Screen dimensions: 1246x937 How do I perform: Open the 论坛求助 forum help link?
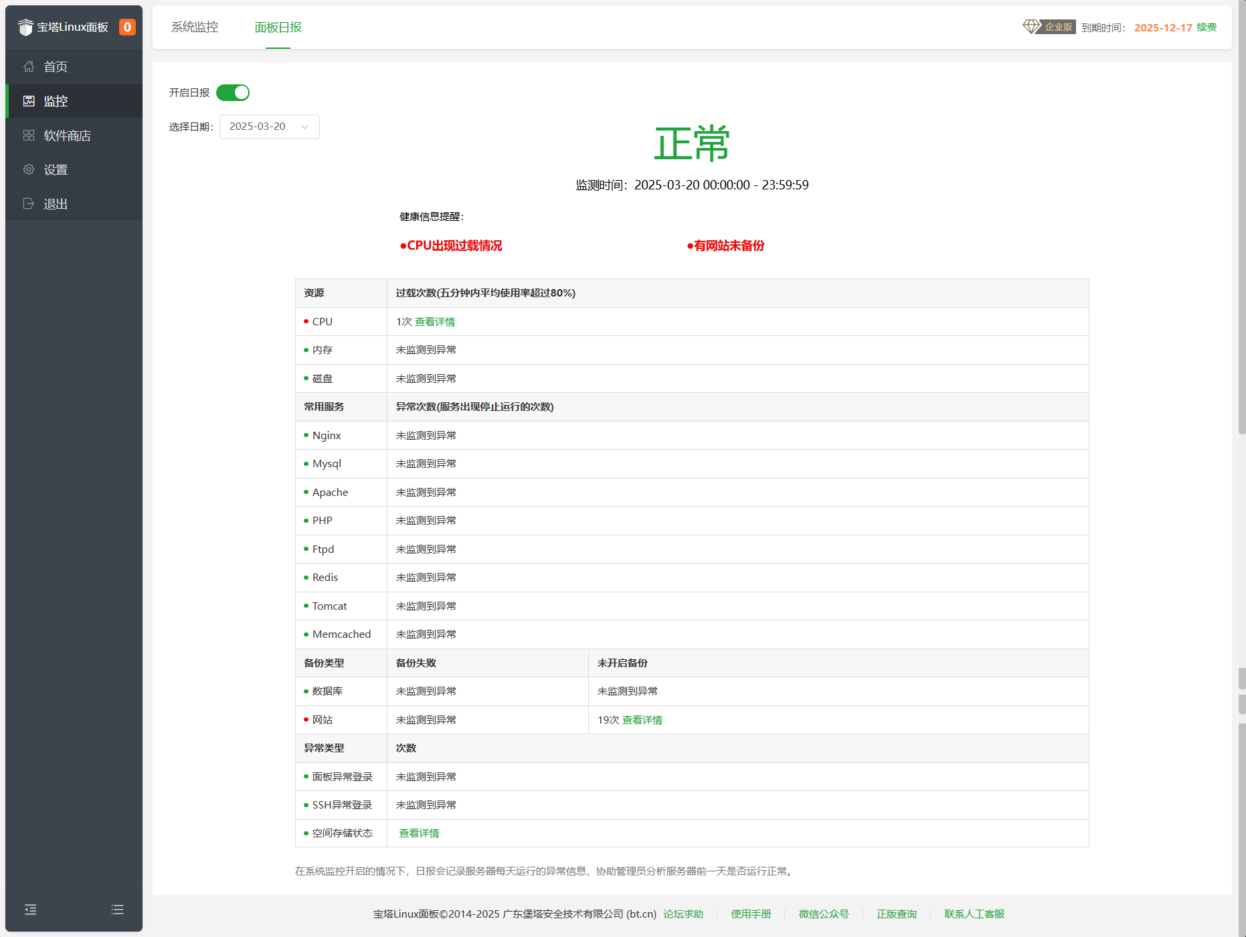[x=683, y=914]
